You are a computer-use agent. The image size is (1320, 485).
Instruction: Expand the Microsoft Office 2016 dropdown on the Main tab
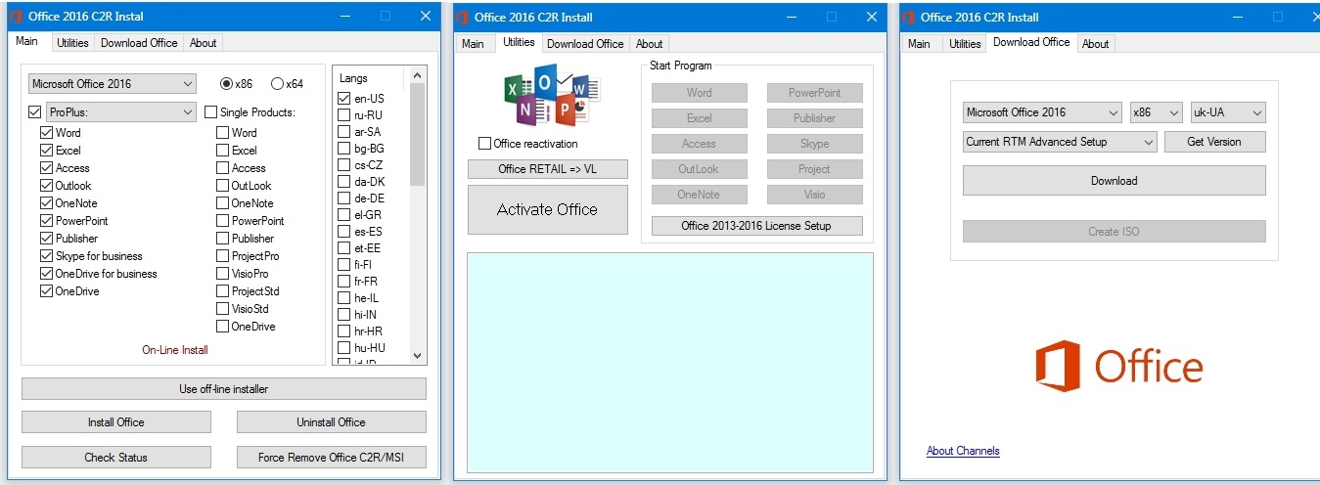112,84
